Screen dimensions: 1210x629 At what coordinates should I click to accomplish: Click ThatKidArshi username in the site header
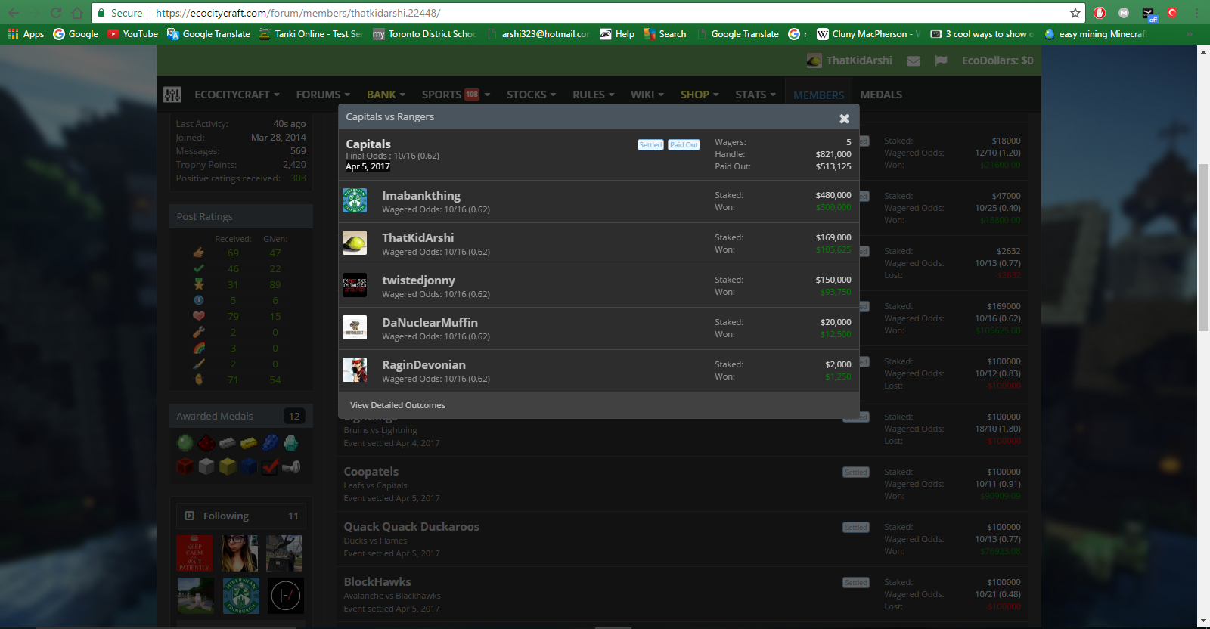point(859,60)
